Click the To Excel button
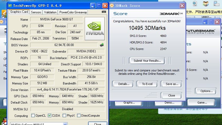222x125 pixels. click(147, 84)
